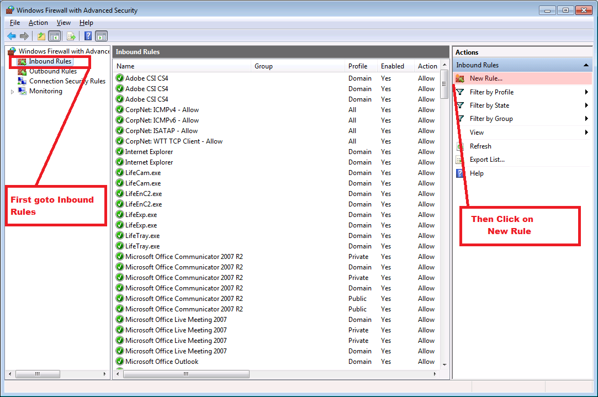Open the Filter by State submenu arrow
The height and width of the screenshot is (397, 598).
[586, 105]
